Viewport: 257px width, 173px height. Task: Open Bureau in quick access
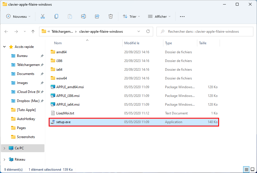(22, 56)
